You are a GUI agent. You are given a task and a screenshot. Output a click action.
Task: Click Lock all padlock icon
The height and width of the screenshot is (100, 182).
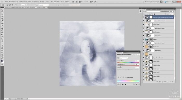(x=154, y=14)
